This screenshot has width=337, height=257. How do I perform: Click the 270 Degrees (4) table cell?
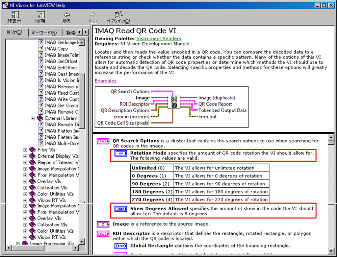pyautogui.click(x=152, y=200)
